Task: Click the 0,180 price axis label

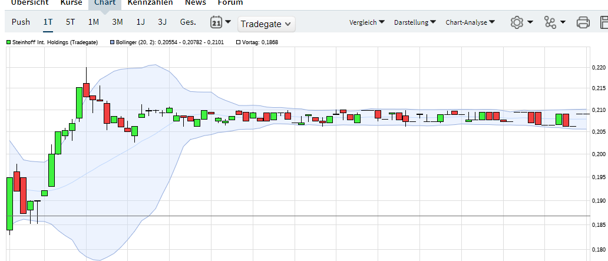Action: coord(600,249)
